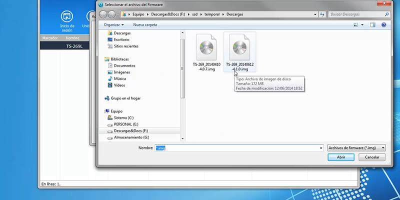The width and height of the screenshot is (400, 200).
Task: Click Inicio de sesión icon in background window
Action: click(67, 21)
